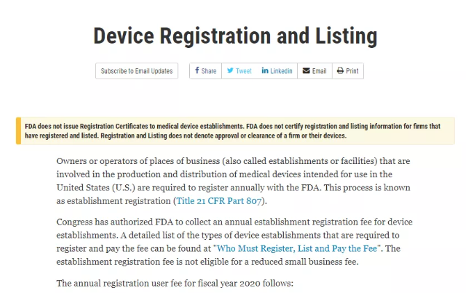This screenshot has height=308, width=466.
Task: Open the Title 21 CFR Part 807 link
Action: point(219,201)
